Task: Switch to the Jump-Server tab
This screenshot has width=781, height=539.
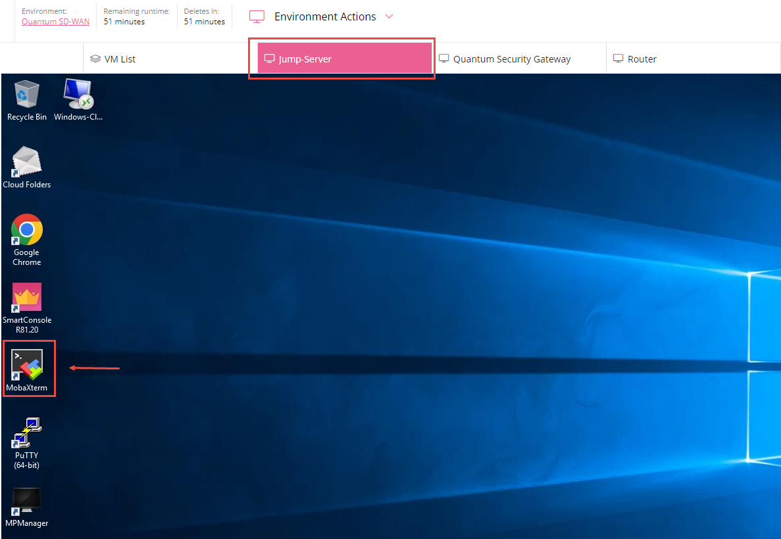Action: click(x=344, y=59)
